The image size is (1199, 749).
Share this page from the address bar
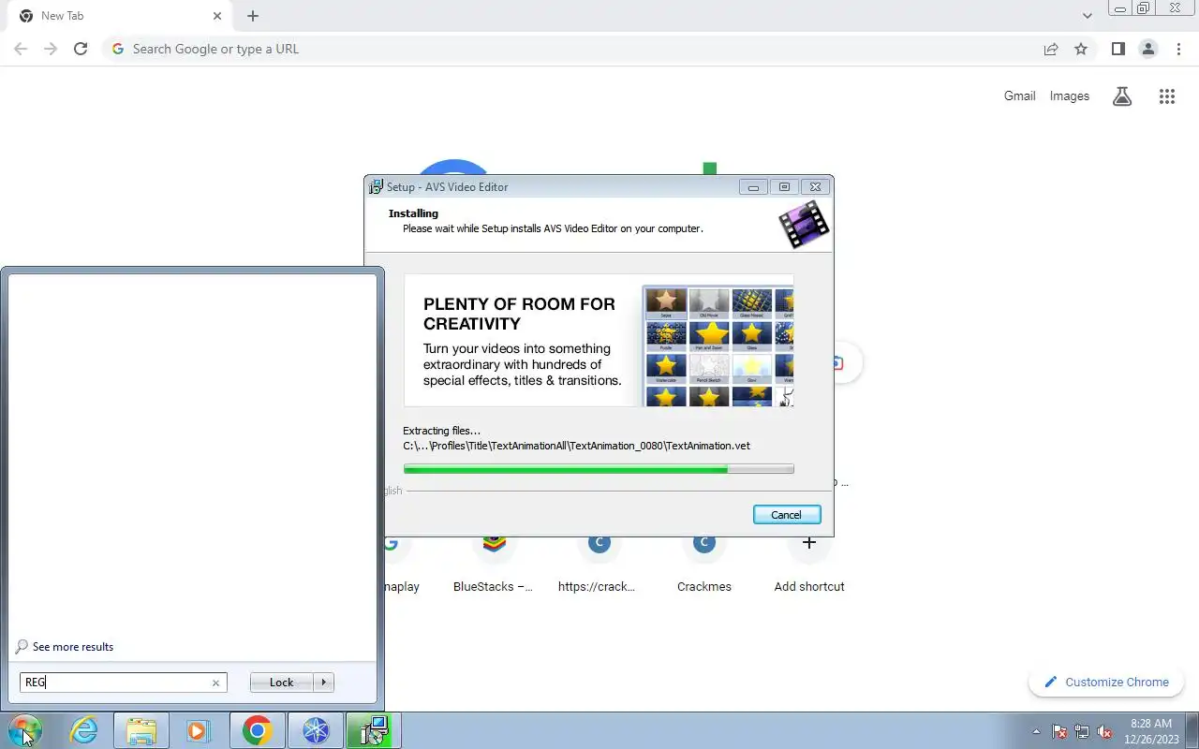(x=1051, y=49)
